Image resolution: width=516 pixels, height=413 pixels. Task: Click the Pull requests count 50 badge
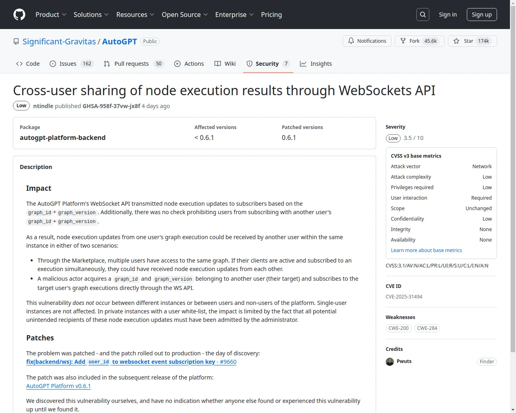(159, 64)
